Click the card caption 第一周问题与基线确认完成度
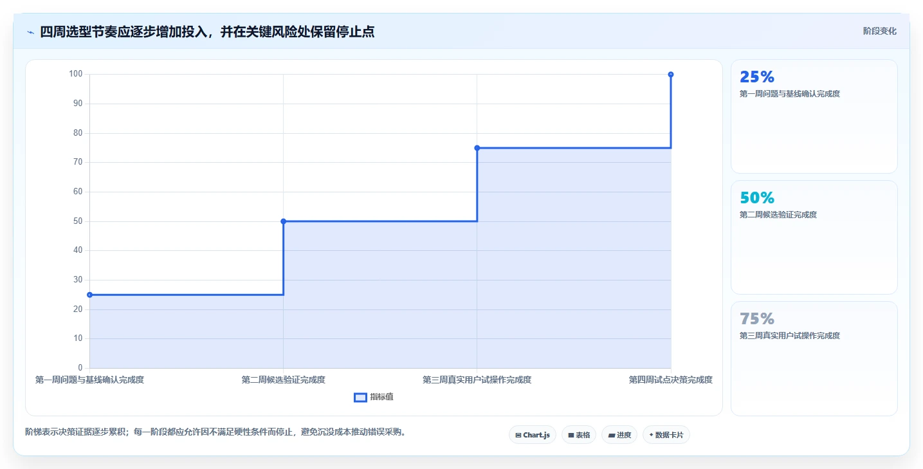 pos(790,94)
